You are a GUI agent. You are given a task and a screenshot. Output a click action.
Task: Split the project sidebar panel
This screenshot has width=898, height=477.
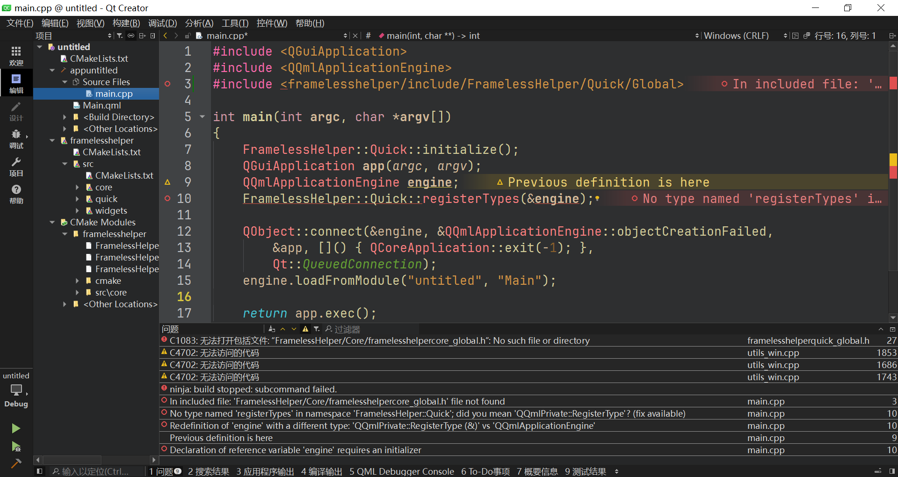142,36
